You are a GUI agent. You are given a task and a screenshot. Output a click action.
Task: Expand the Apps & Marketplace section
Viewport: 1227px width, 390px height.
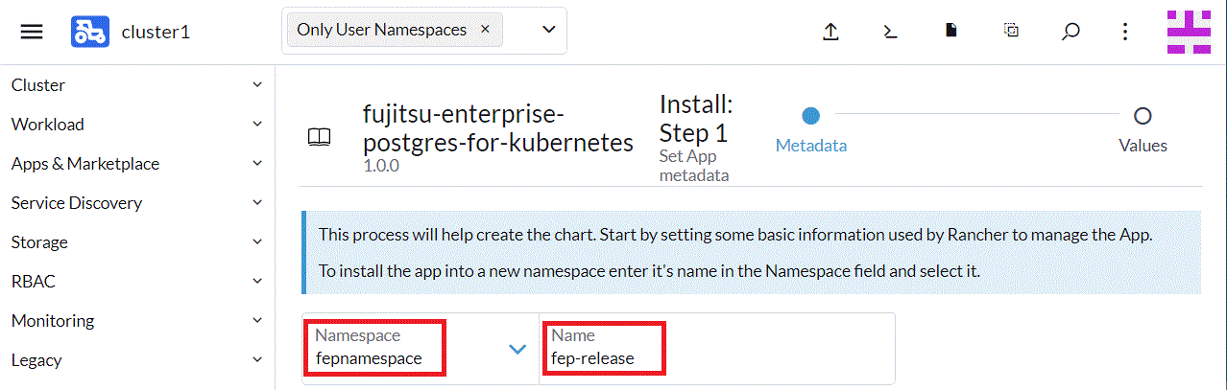coord(137,164)
